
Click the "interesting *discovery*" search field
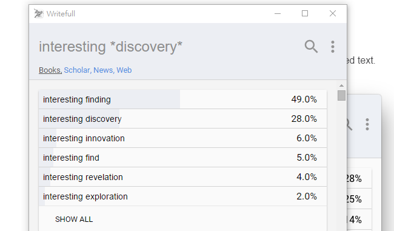point(110,47)
